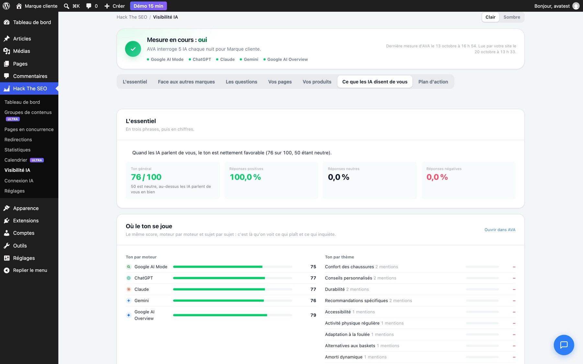The image size is (583, 364).
Task: Click the Réponses négatives 0,0 % card
Action: click(468, 180)
